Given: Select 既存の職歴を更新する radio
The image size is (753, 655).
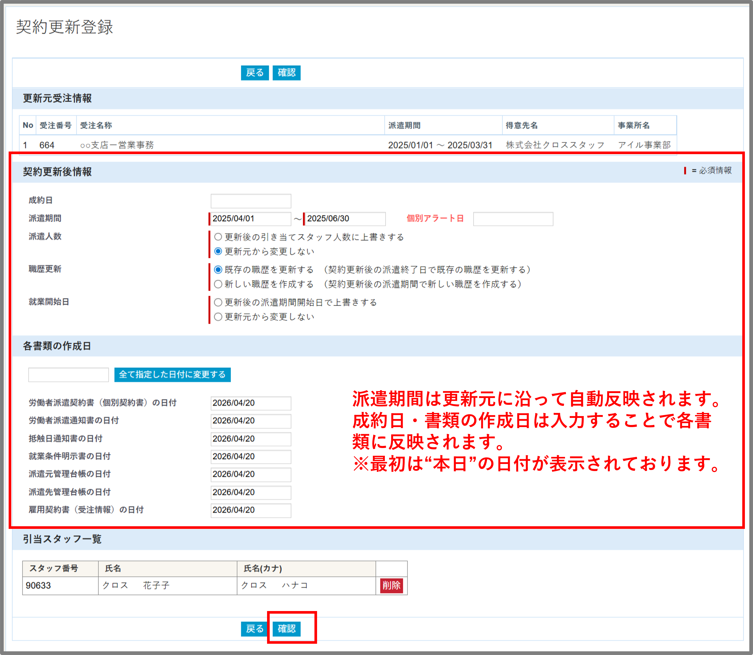Looking at the screenshot, I should tap(218, 270).
